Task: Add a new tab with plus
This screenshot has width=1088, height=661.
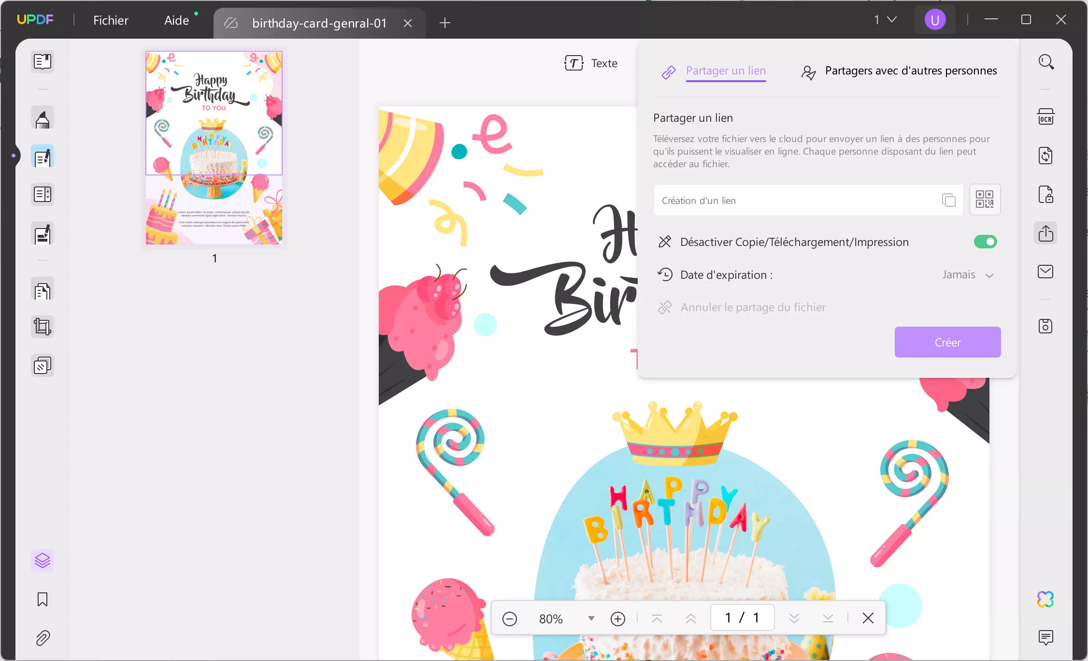Action: (x=445, y=23)
